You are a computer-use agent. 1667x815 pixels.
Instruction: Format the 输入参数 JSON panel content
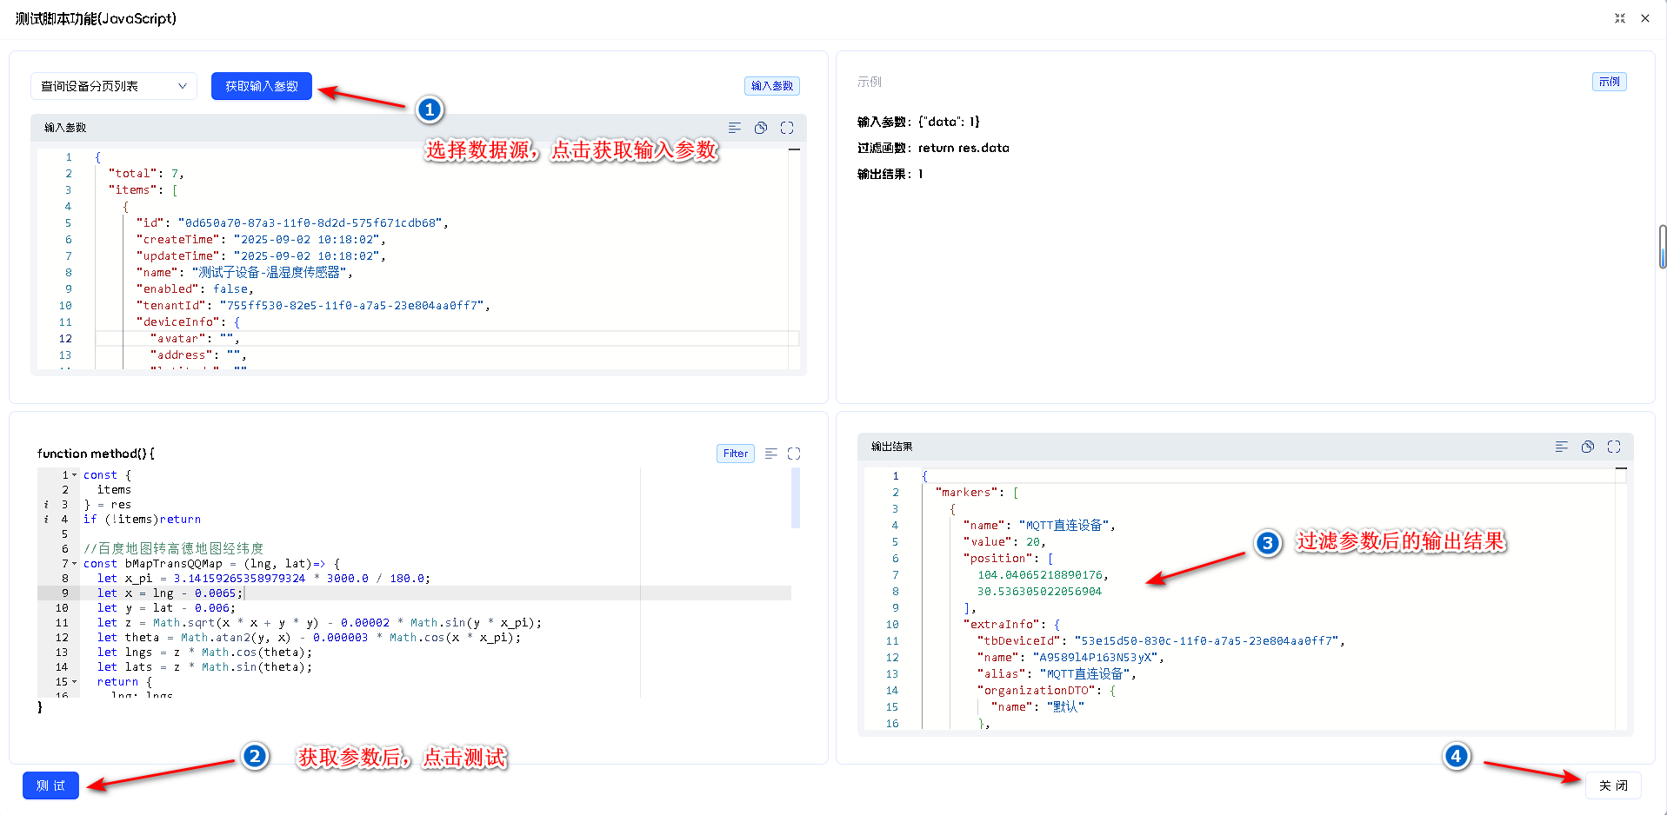click(735, 128)
